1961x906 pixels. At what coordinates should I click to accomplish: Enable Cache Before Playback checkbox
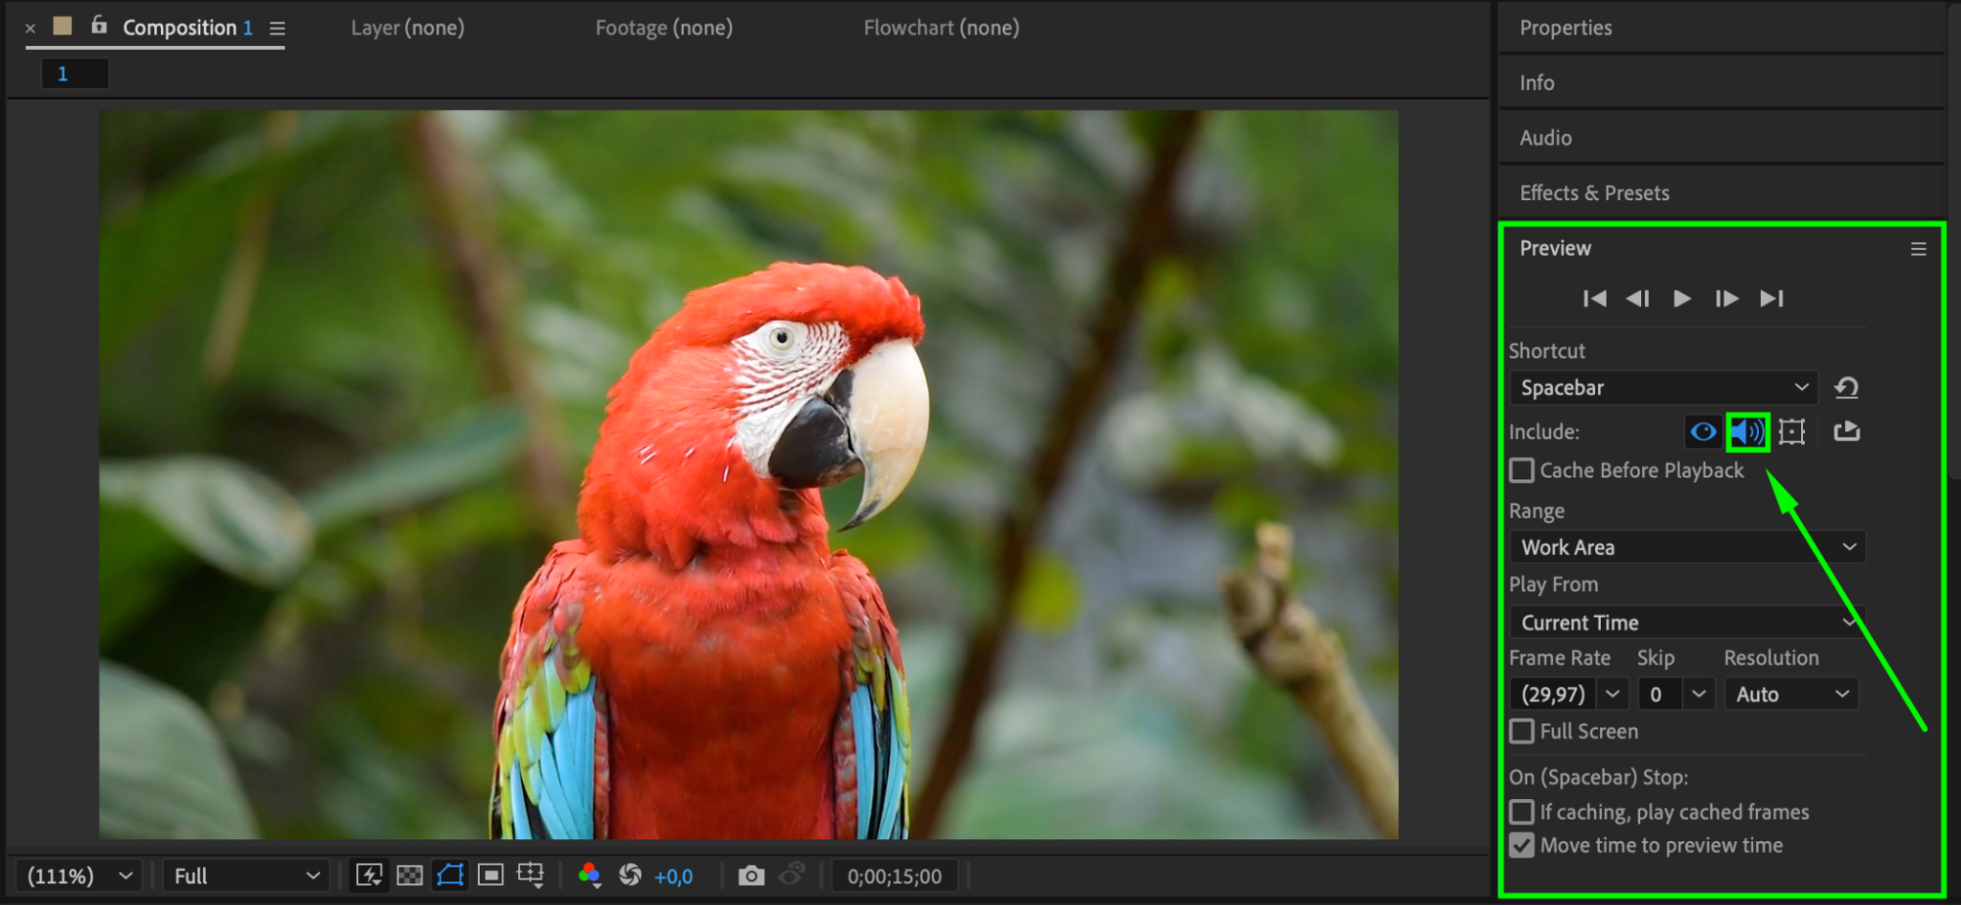pyautogui.click(x=1522, y=471)
